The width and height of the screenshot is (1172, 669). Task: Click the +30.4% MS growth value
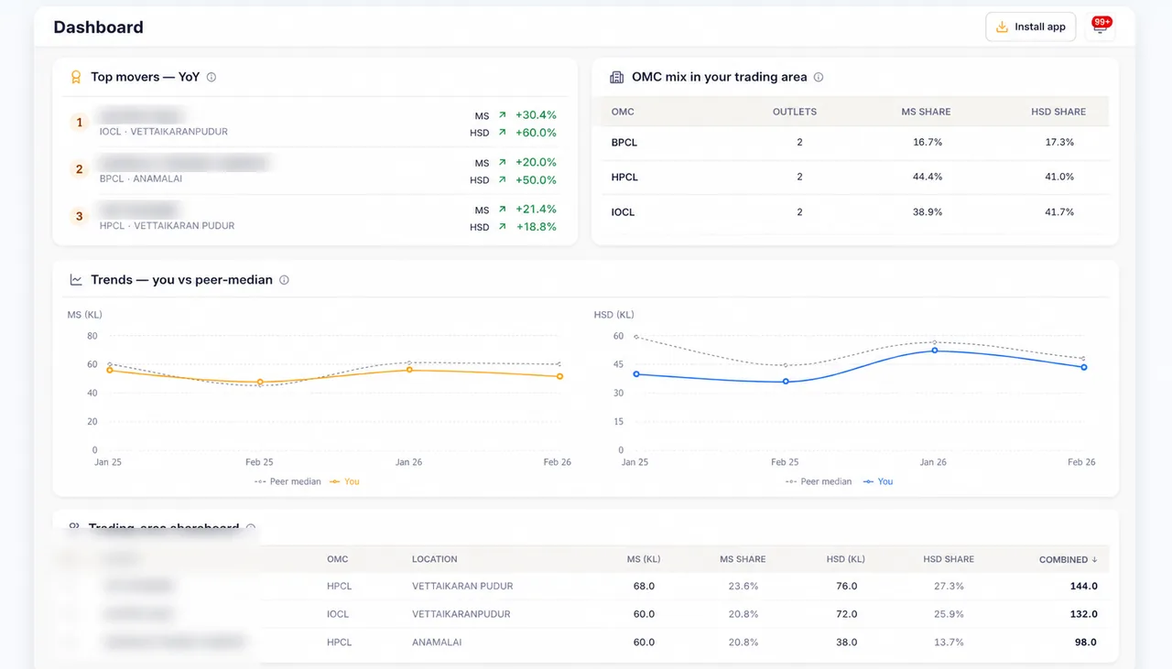tap(536, 115)
